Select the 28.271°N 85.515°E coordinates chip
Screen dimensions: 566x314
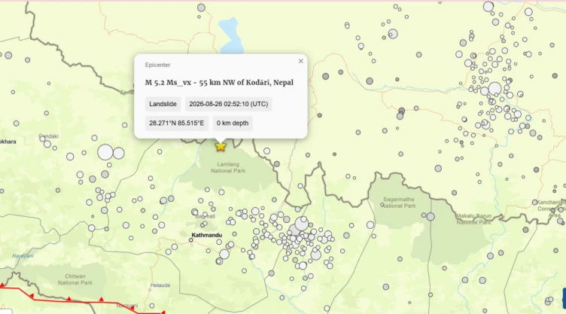(177, 123)
